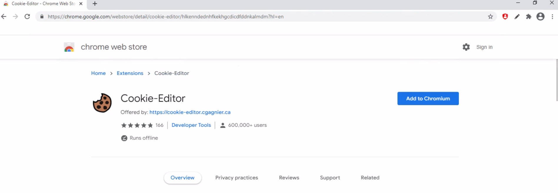The height and width of the screenshot is (193, 558).
Task: Click the Cookie-Editor cookie icon
Action: [102, 103]
